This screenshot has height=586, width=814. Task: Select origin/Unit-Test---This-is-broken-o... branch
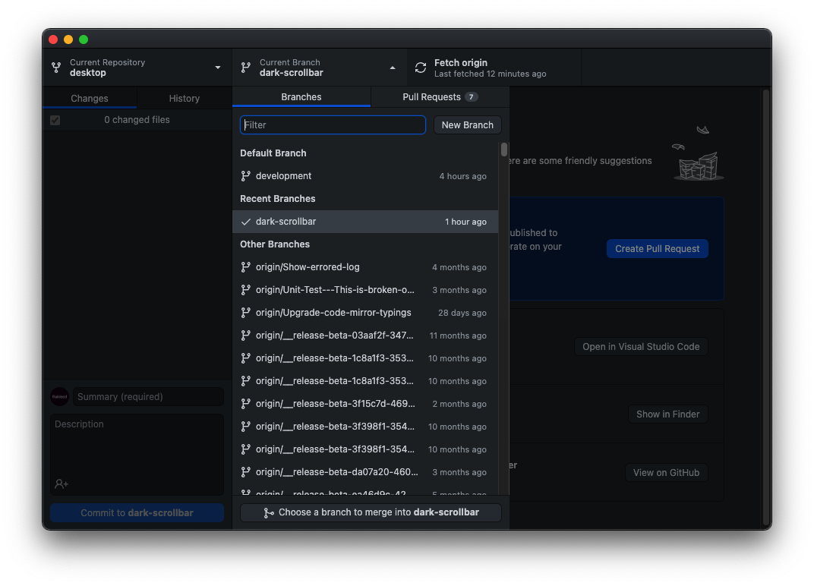click(x=365, y=290)
